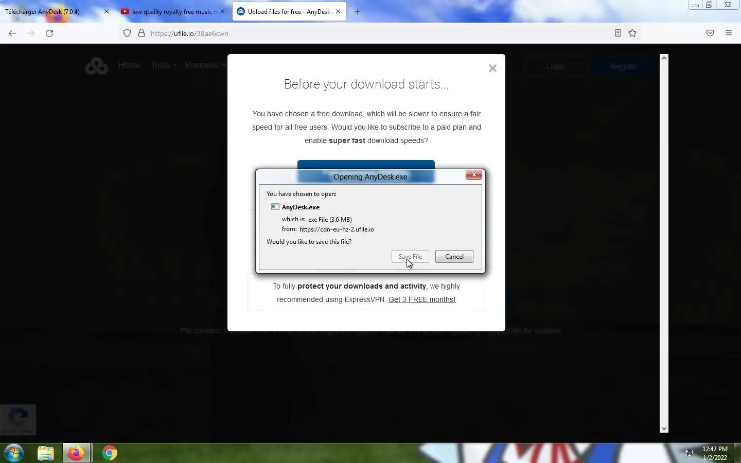Expand the Business menu
741x463 pixels.
coord(205,65)
